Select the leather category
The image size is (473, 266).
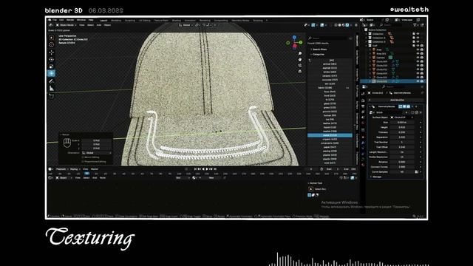[x=330, y=123]
